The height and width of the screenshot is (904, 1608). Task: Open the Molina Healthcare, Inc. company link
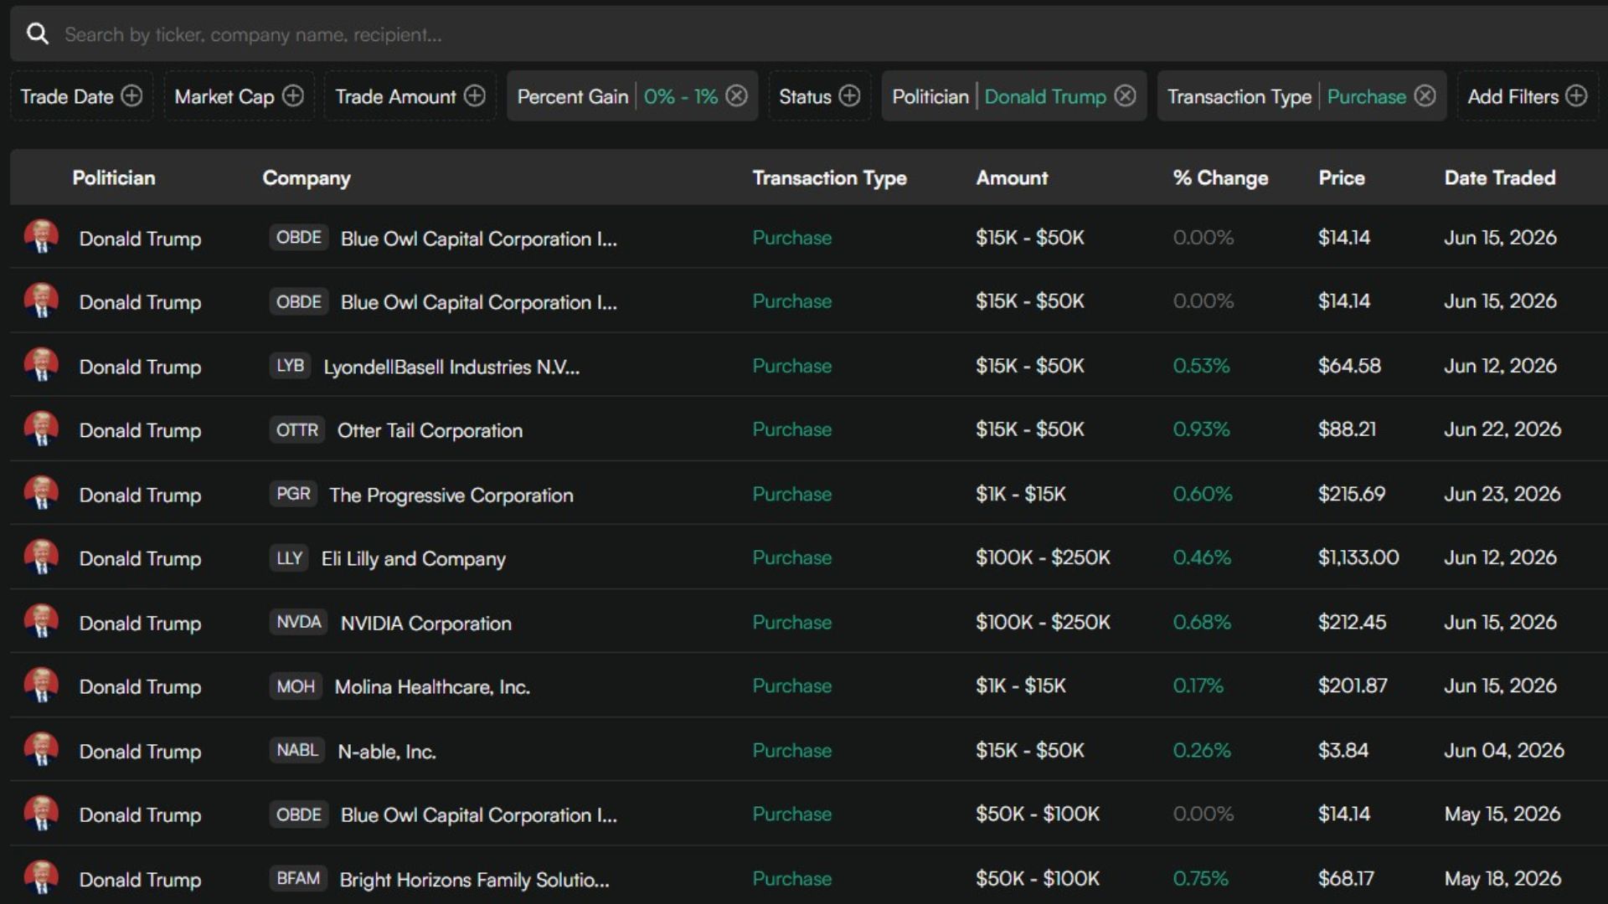(432, 687)
